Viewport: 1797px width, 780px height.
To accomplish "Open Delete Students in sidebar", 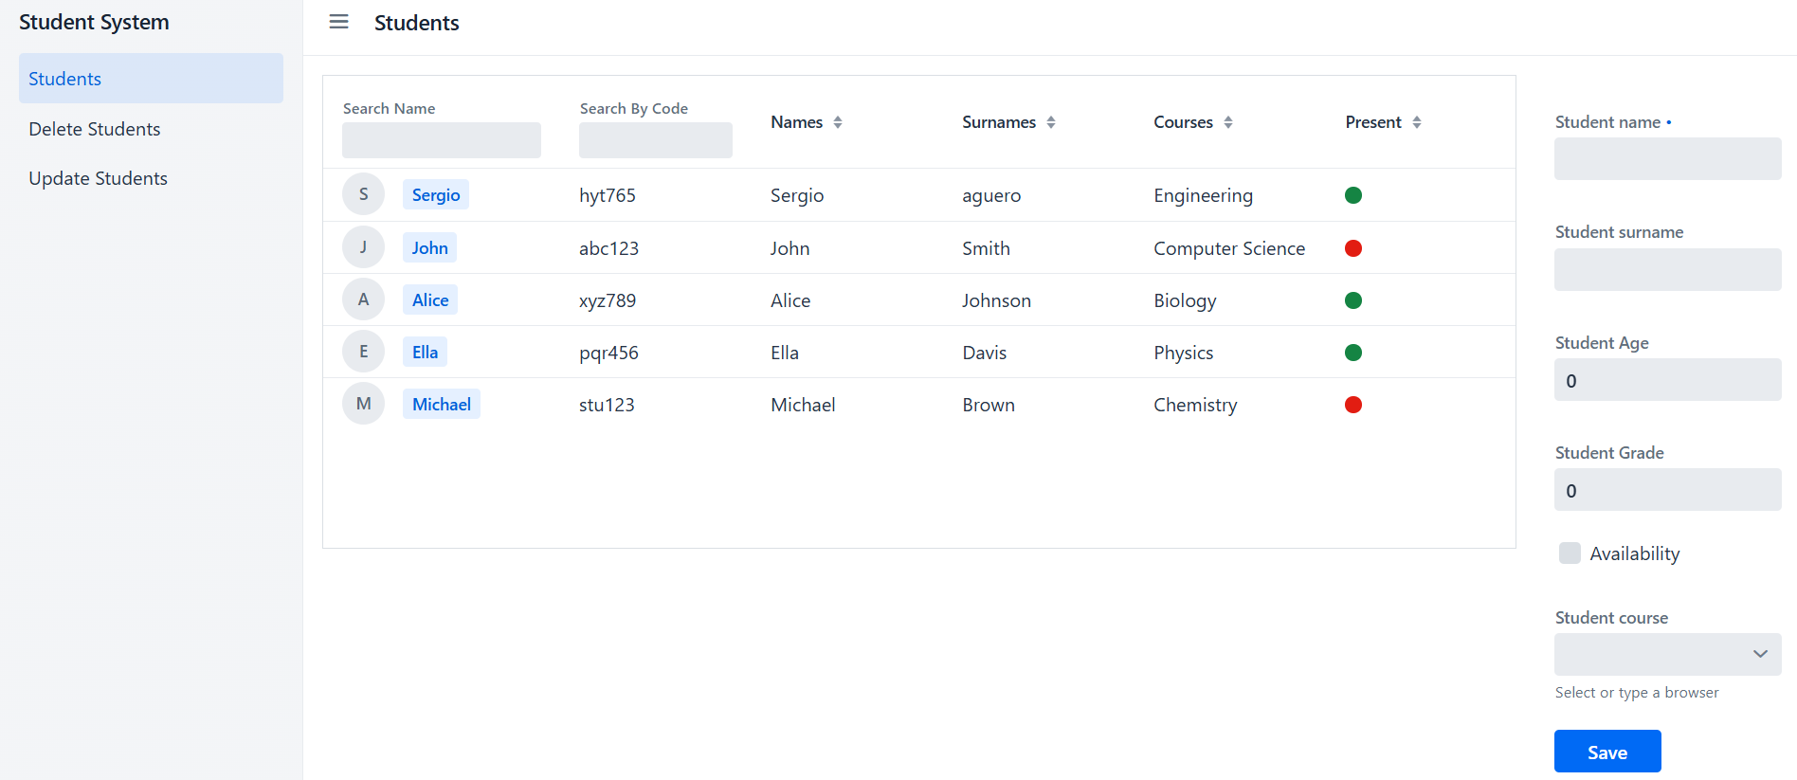I will pyautogui.click(x=95, y=129).
